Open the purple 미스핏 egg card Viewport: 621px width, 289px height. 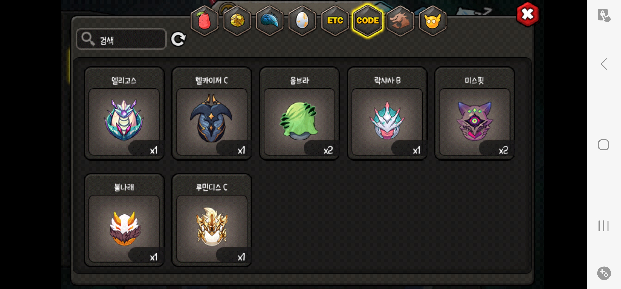pos(475,113)
